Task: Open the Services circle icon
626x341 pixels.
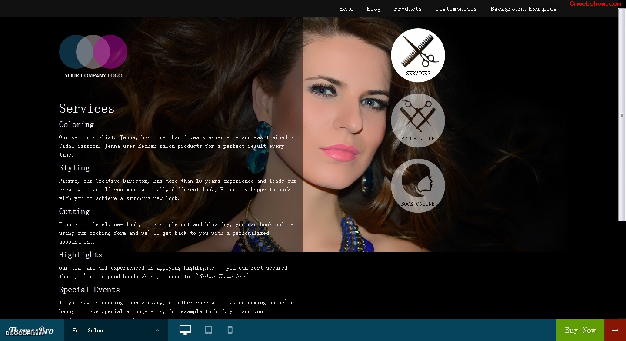Action: click(418, 55)
